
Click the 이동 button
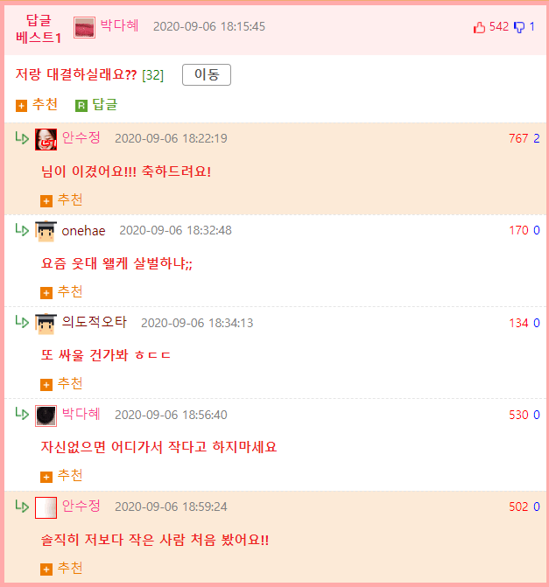[207, 75]
